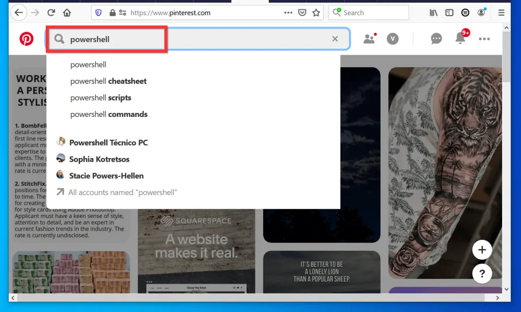Open the address bar ellipsis page actions menu
Viewport: 521px width, 312px height.
288,12
